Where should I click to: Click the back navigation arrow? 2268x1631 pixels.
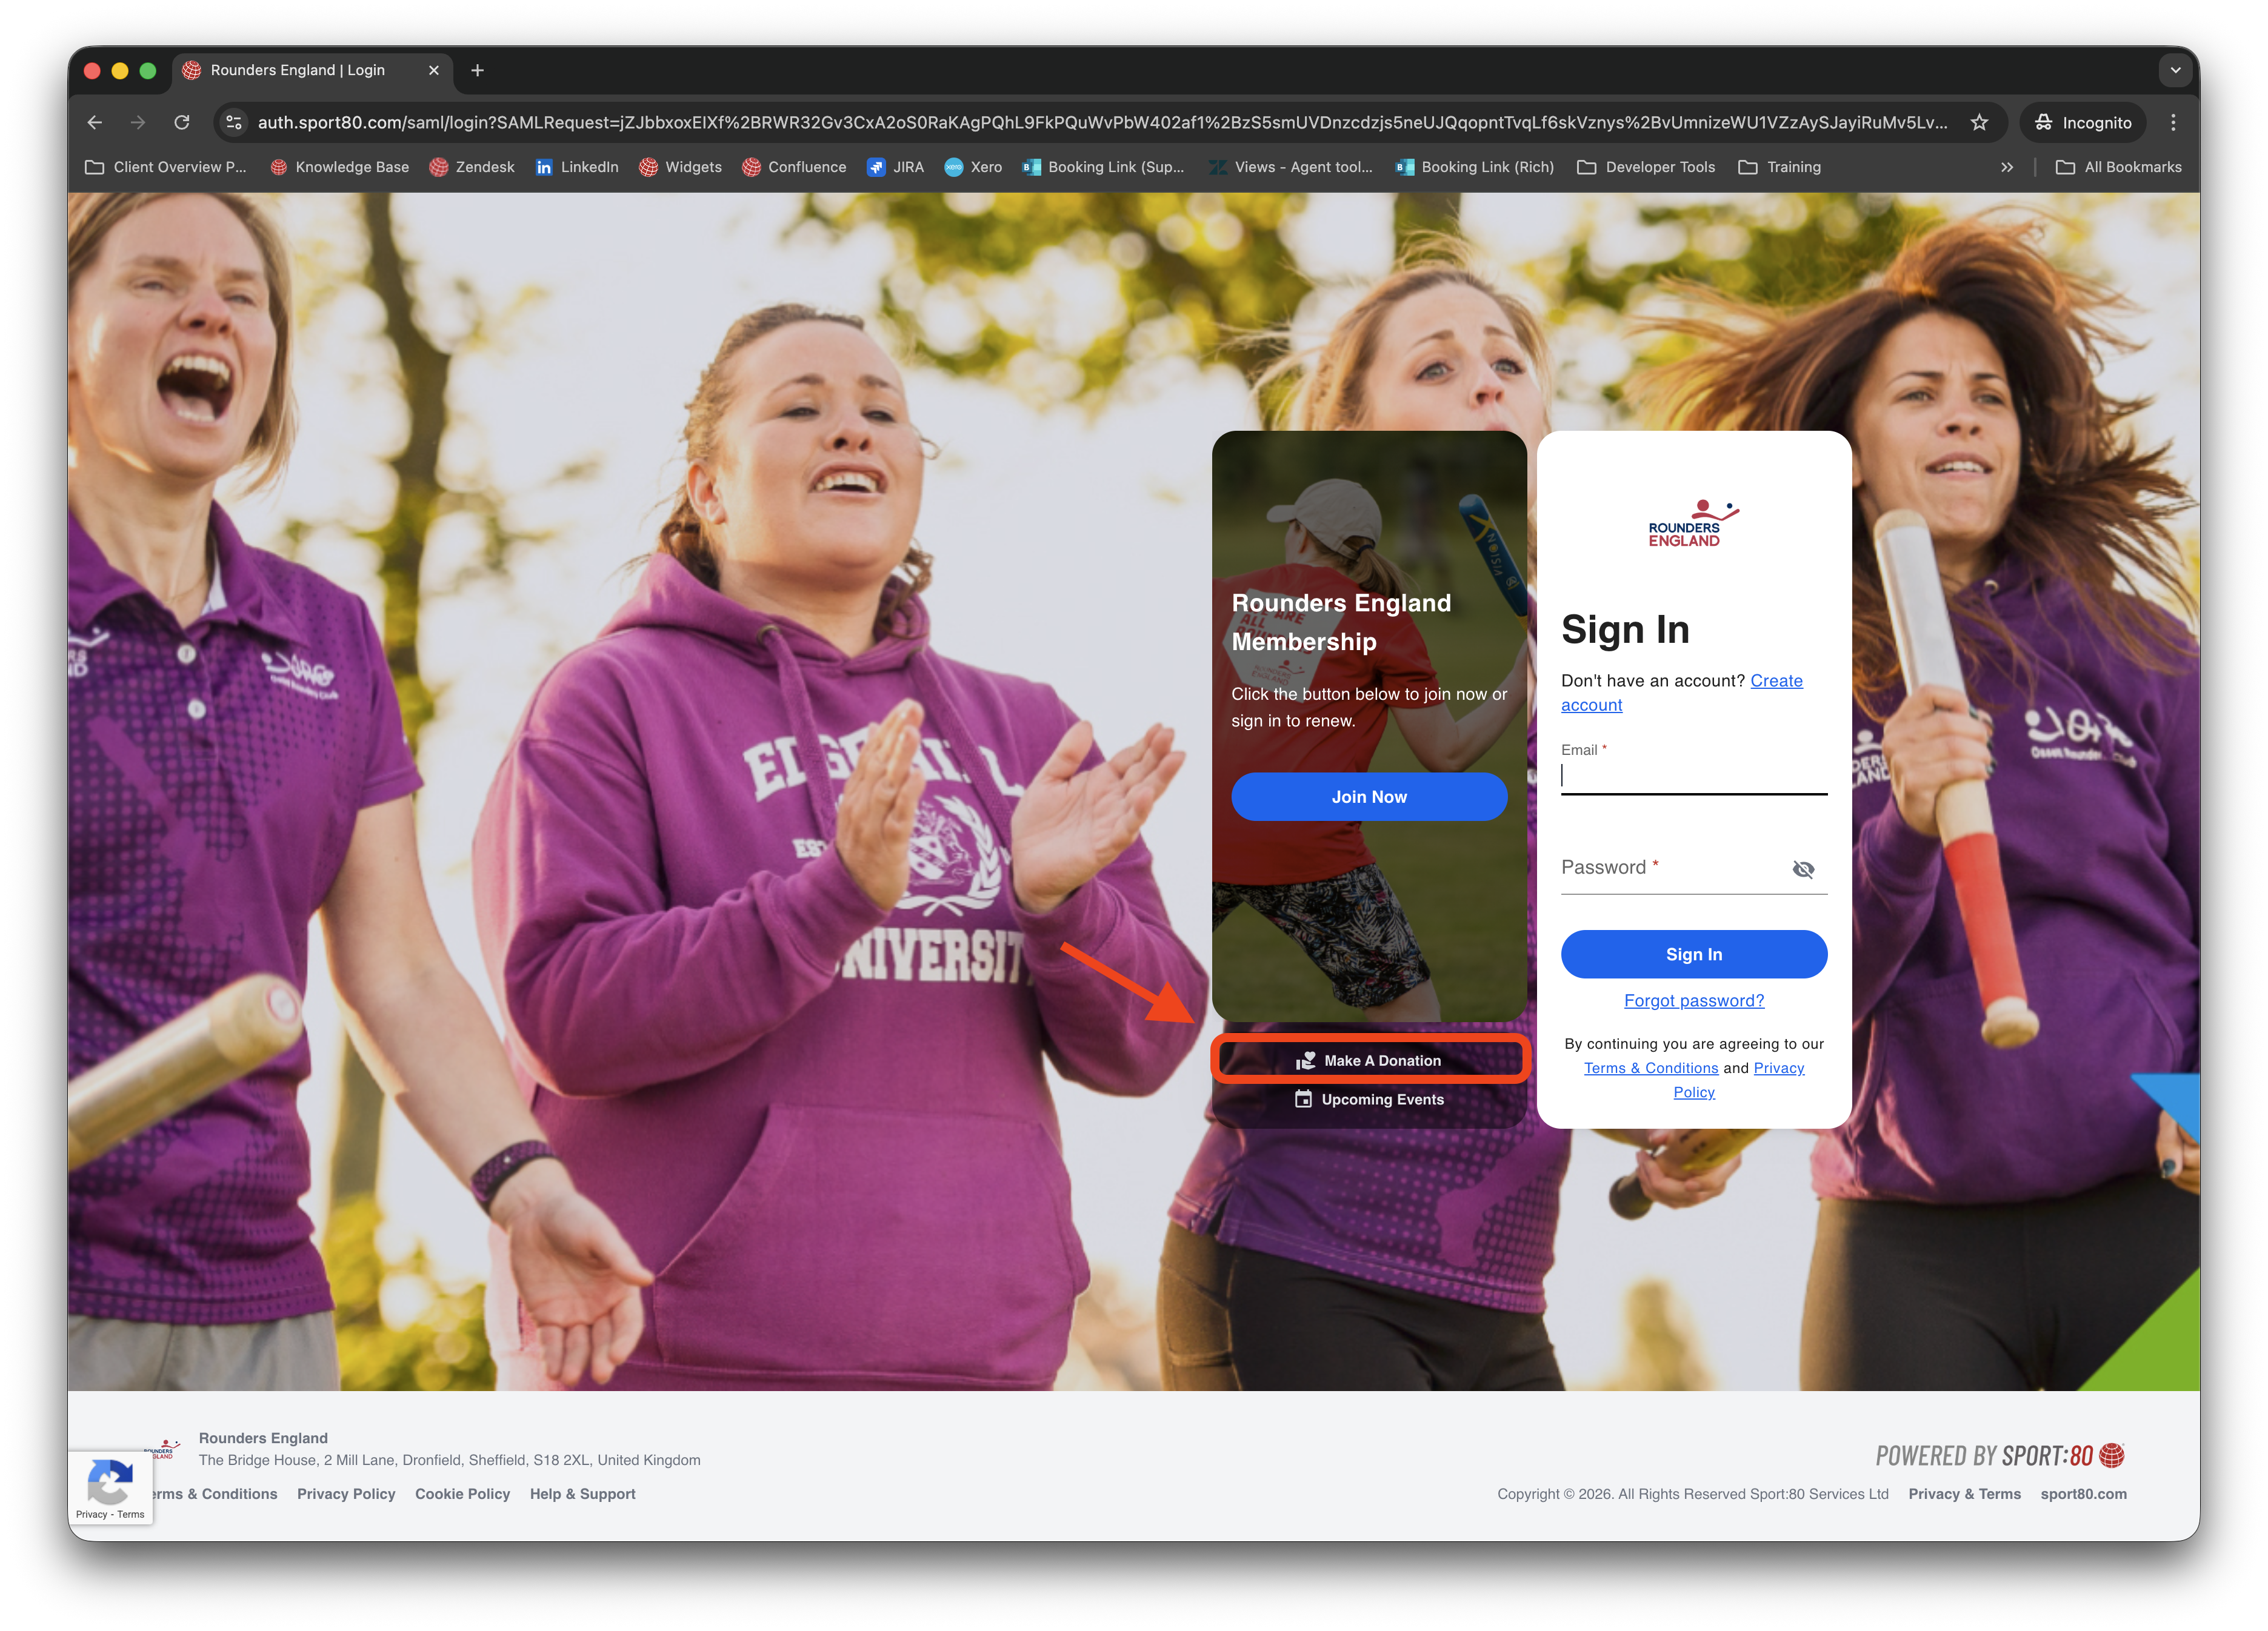click(x=95, y=122)
